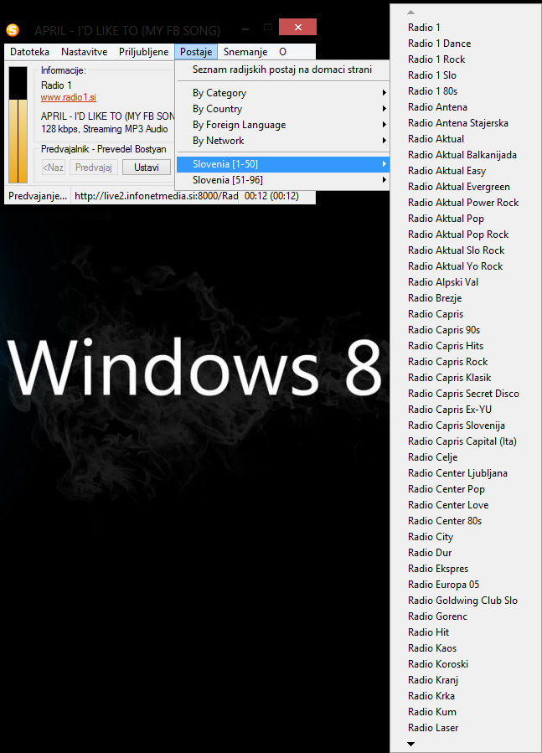Click the stream URL in status bar

pos(156,196)
